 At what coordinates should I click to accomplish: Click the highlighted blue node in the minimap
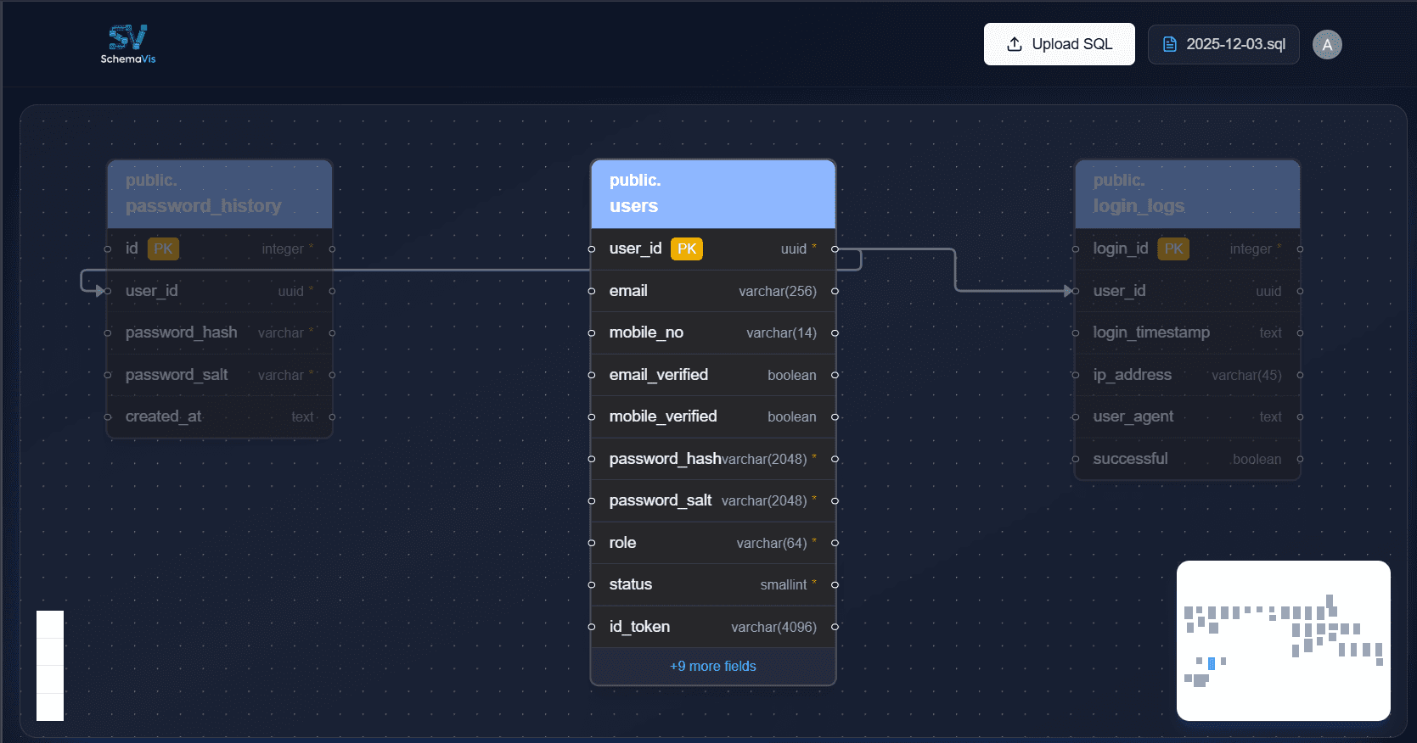(x=1212, y=663)
